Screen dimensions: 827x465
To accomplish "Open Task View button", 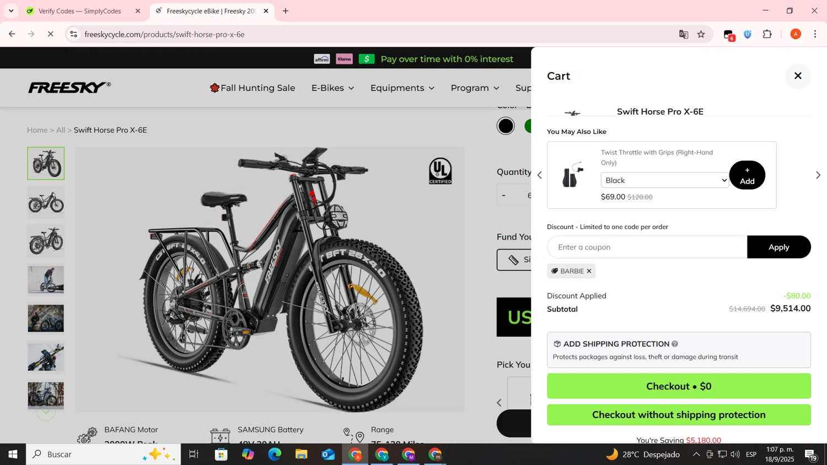I will click(194, 455).
